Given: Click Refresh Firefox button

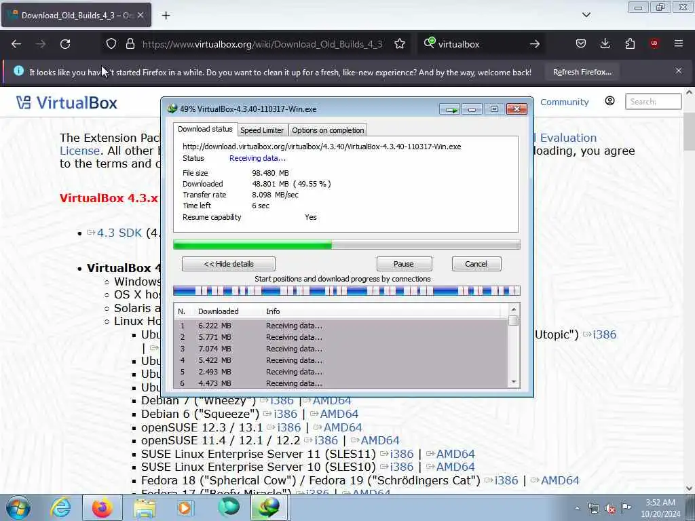Looking at the screenshot, I should (582, 72).
